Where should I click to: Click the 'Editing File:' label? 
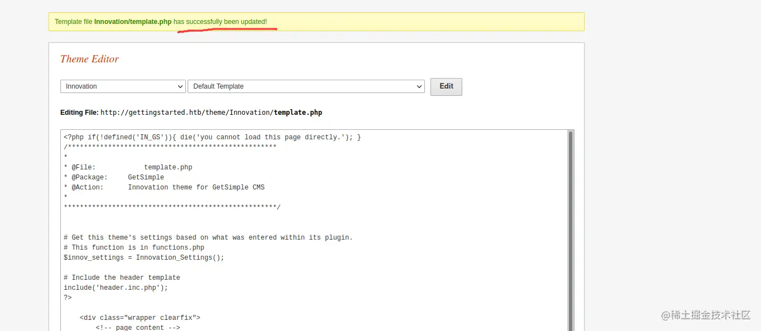[79, 113]
